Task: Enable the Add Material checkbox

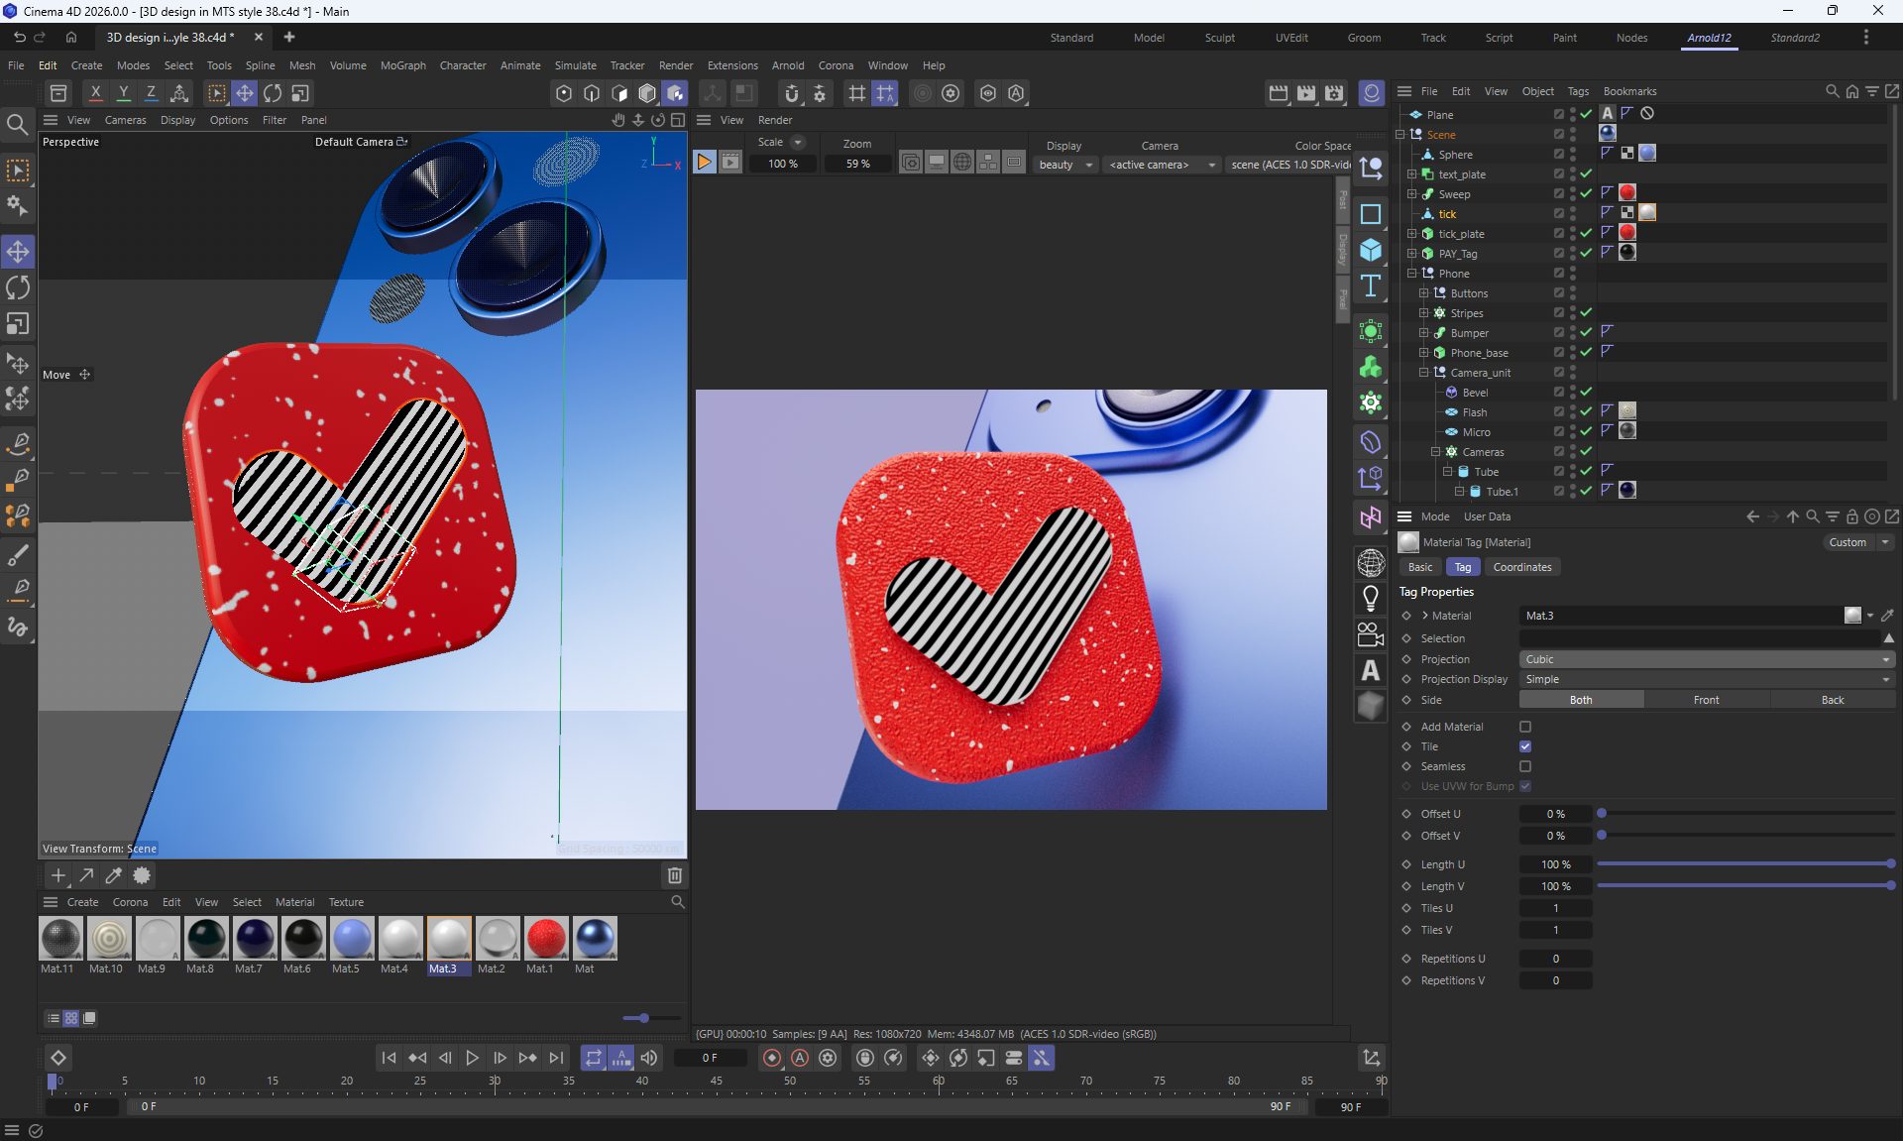Action: tap(1525, 727)
